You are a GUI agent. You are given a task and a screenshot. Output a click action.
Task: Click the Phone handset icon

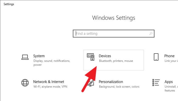point(156,57)
